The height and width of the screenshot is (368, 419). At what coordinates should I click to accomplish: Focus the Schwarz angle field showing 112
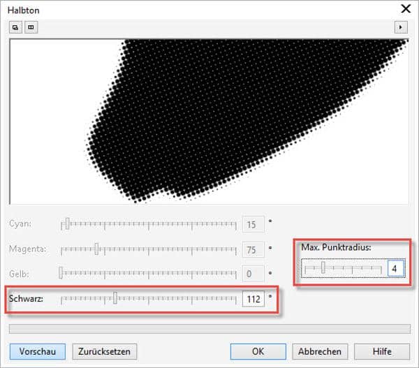point(253,300)
